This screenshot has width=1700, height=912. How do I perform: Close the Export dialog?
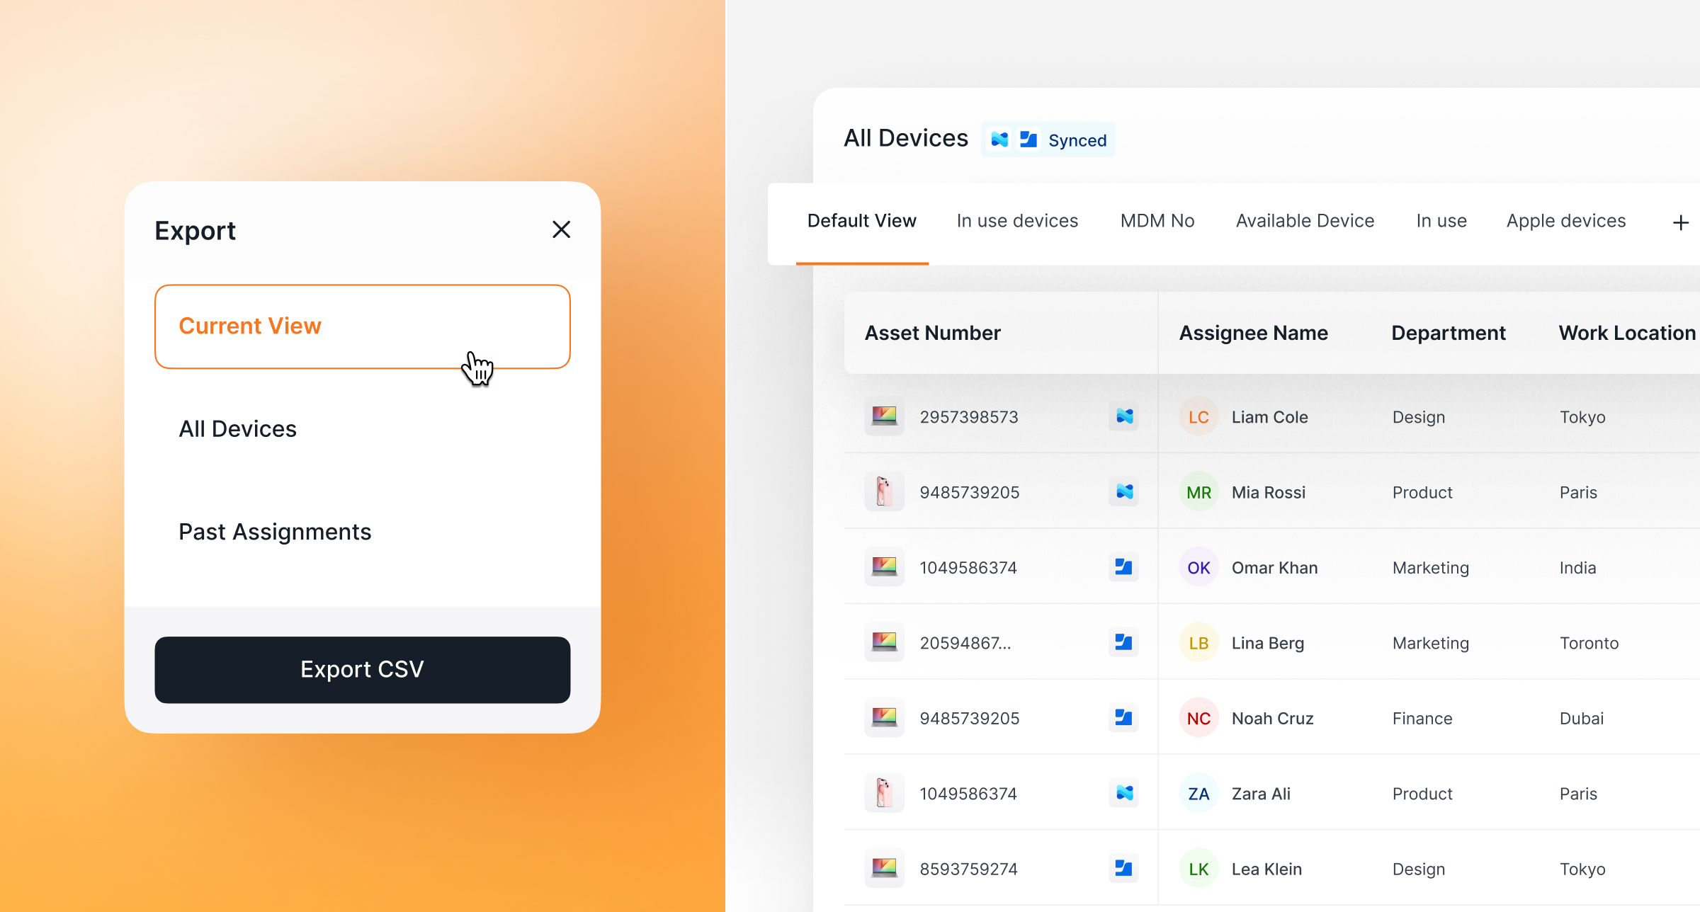coord(561,229)
